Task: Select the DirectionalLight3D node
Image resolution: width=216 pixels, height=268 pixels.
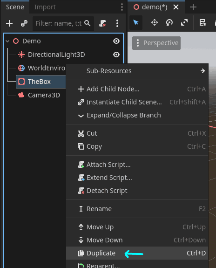Action: pos(56,55)
